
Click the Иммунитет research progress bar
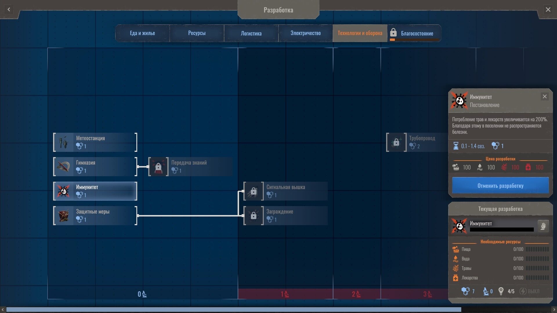coord(502,230)
